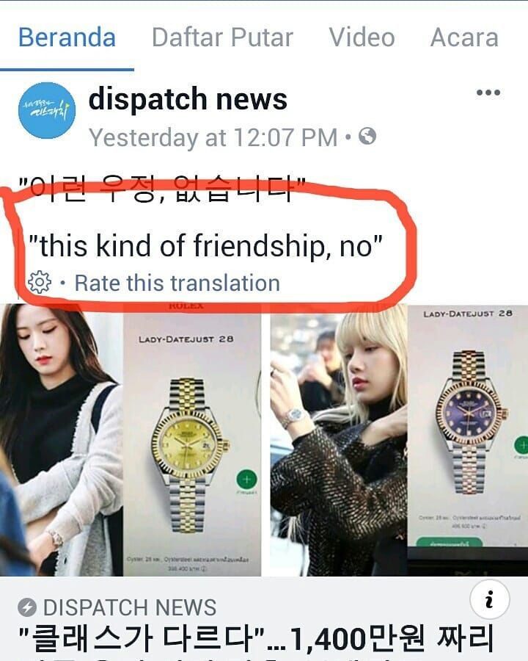Switch to the Beranda tab
Image resolution: width=528 pixels, height=661 pixels.
(67, 37)
